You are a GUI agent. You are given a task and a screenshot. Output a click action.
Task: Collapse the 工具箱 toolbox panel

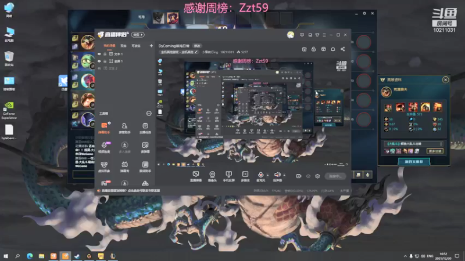[x=149, y=113]
